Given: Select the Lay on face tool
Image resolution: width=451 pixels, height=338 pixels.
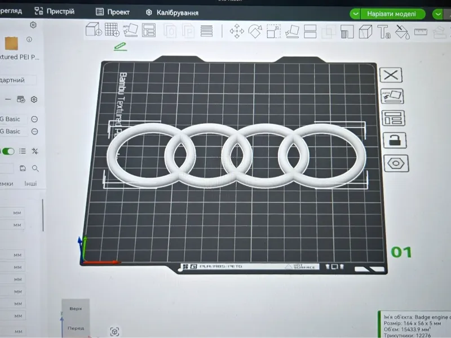Looking at the screenshot, I should click(x=292, y=32).
